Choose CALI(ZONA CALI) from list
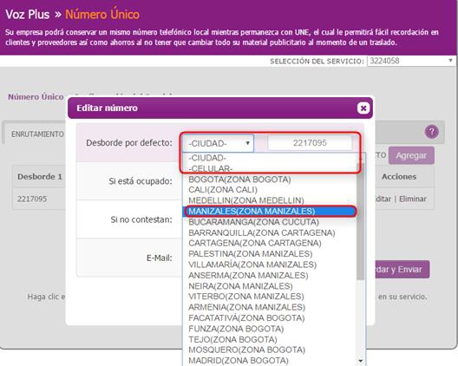The image size is (458, 366). point(270,190)
